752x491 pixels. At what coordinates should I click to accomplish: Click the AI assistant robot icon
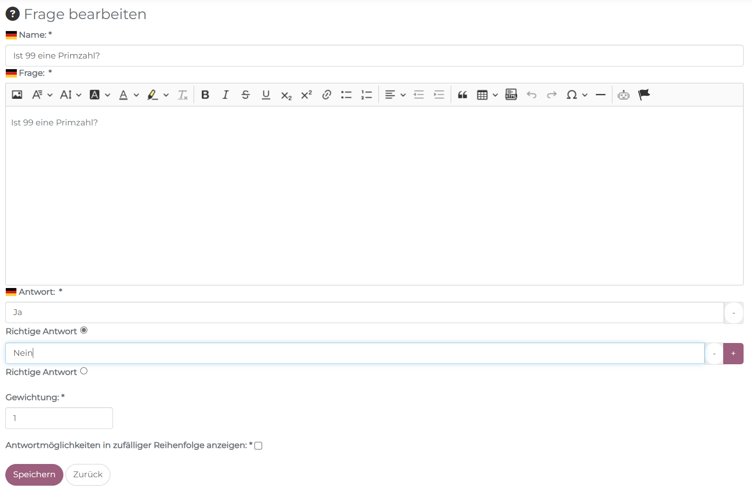623,95
